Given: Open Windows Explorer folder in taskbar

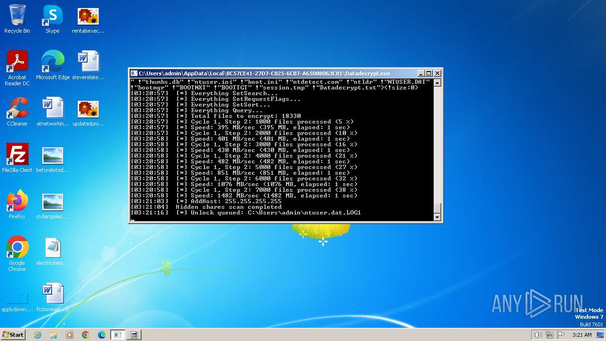Looking at the screenshot, I should [x=53, y=335].
